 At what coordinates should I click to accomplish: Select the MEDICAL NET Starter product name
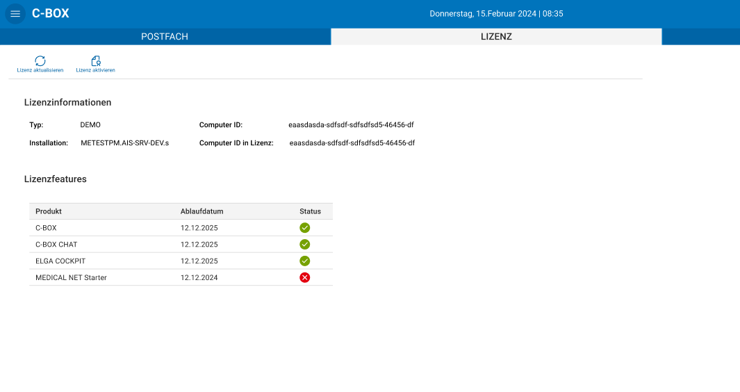coord(72,277)
